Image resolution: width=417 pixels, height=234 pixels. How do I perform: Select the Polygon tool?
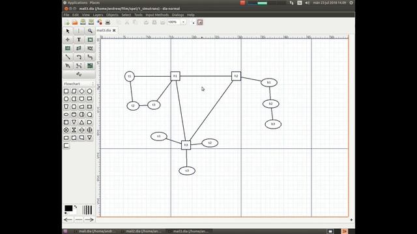click(79, 48)
